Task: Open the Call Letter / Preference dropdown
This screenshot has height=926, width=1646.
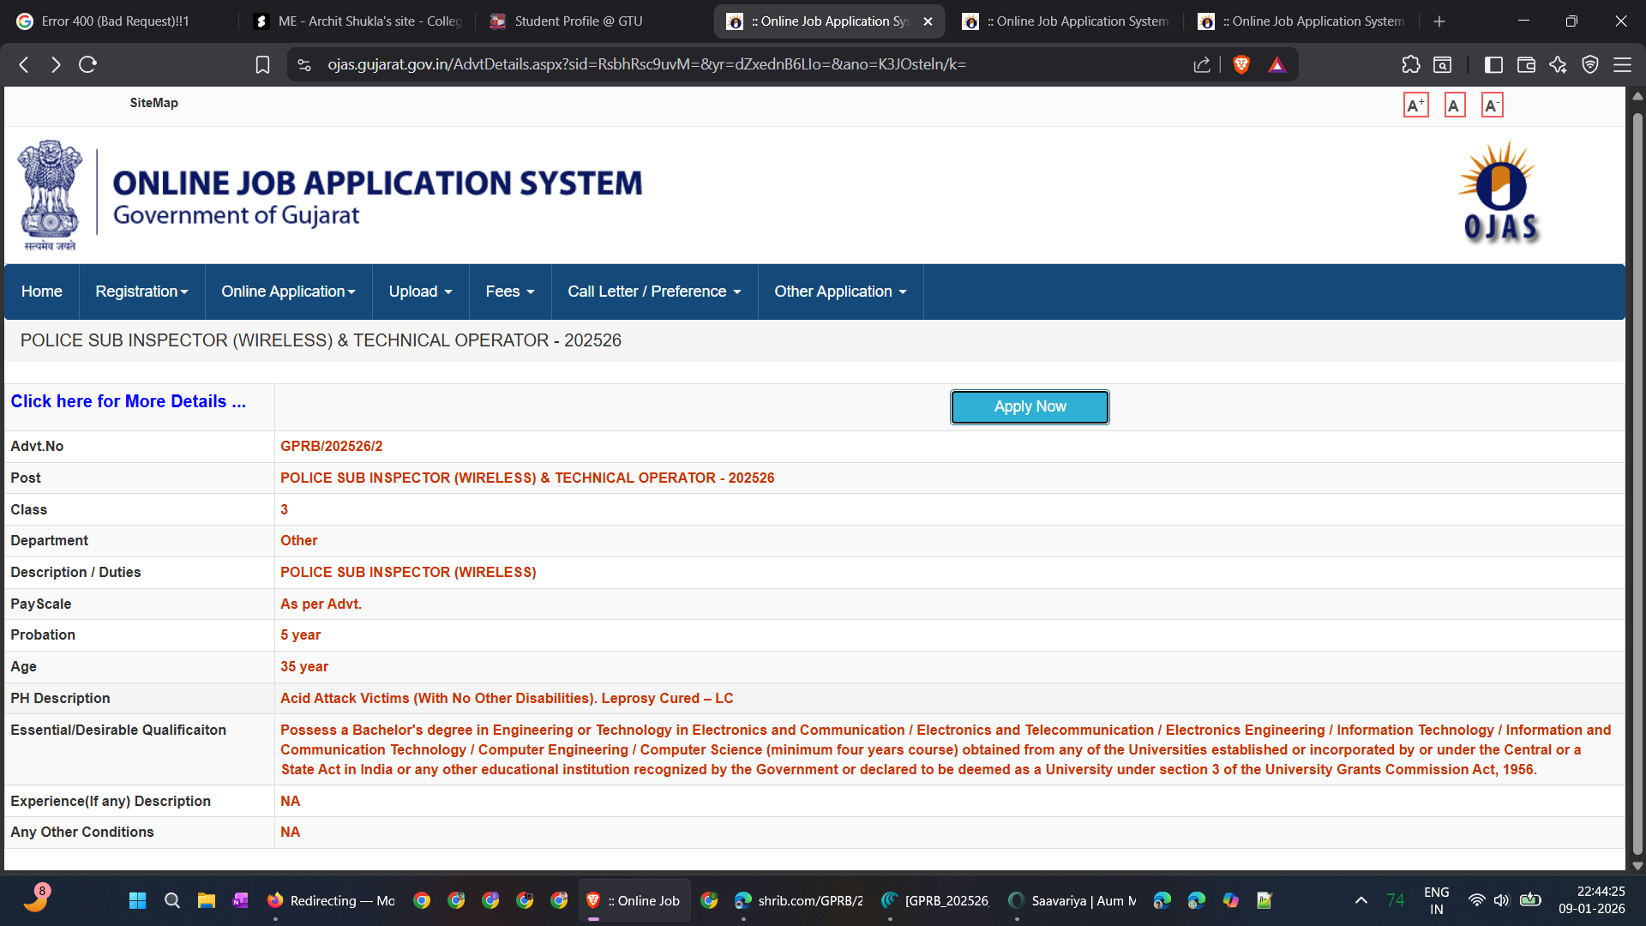Action: tap(654, 292)
